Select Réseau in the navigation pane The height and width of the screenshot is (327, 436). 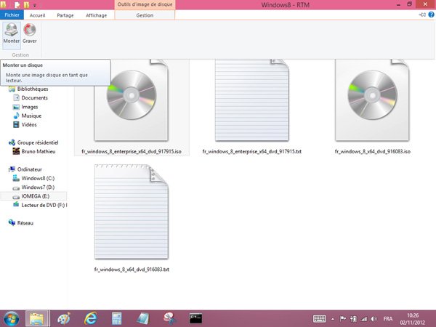[25, 223]
